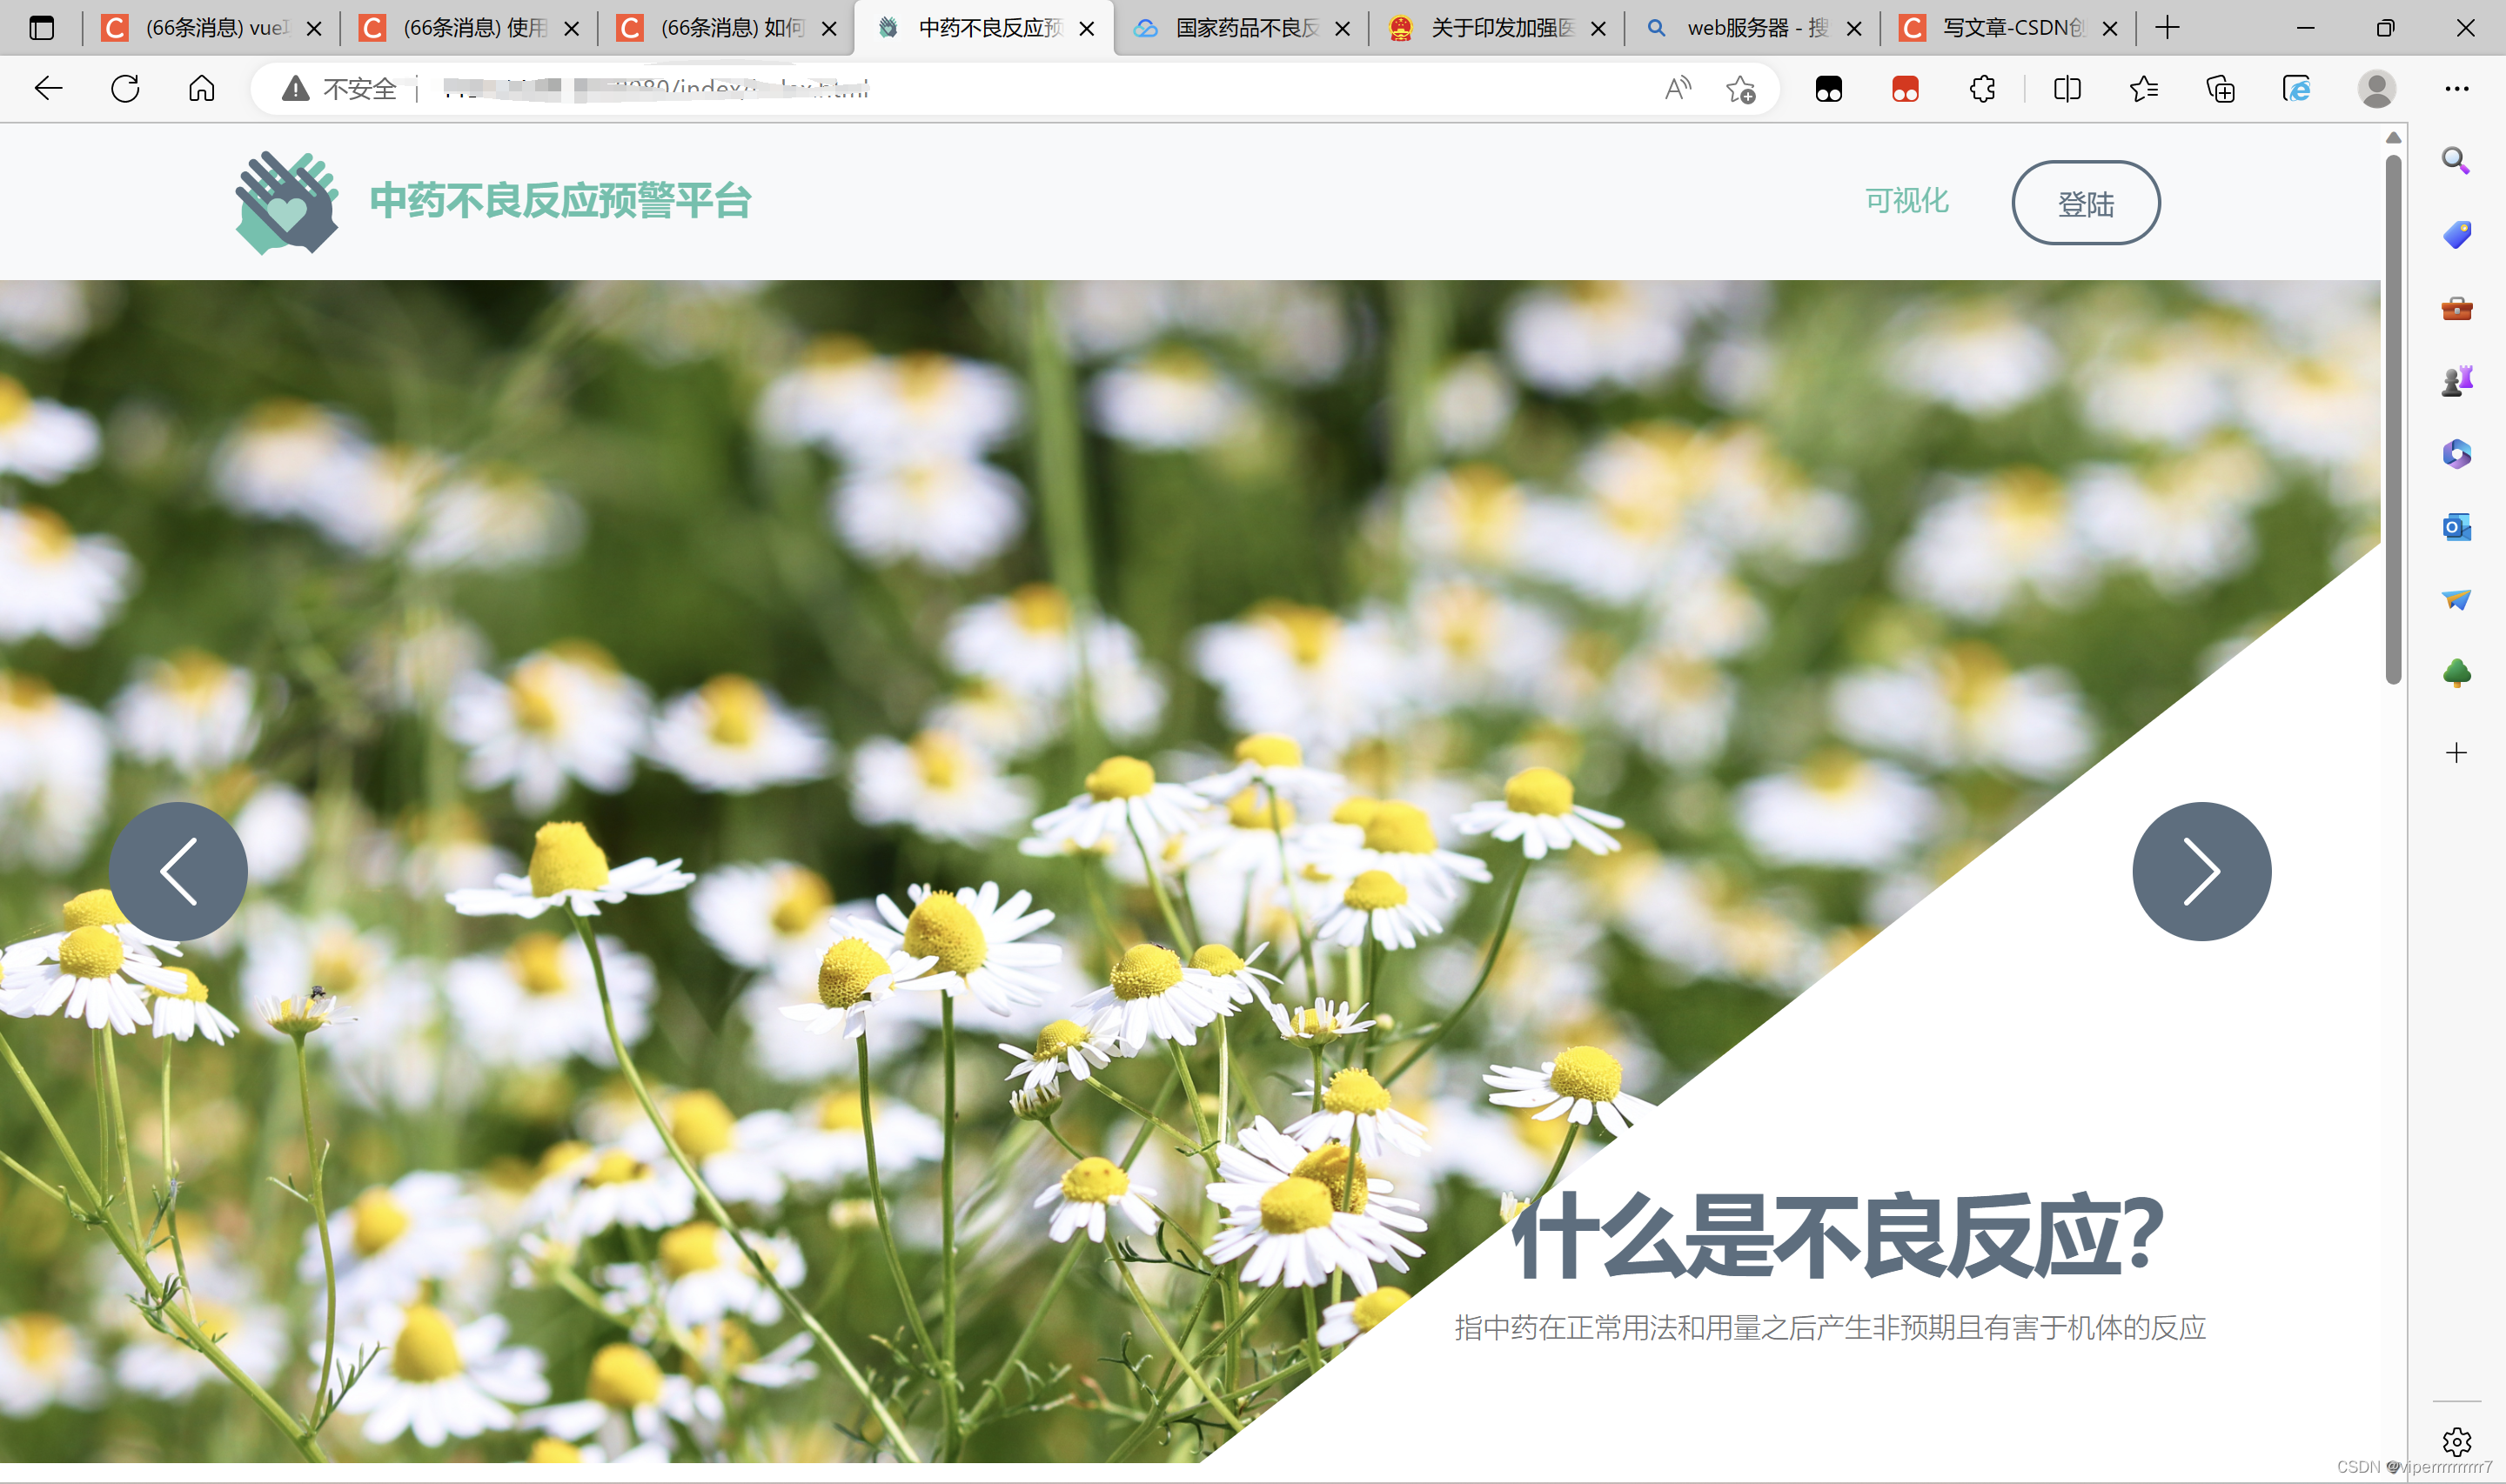2506x1484 pixels.
Task: Open the Favorites list icon
Action: pos(2144,89)
